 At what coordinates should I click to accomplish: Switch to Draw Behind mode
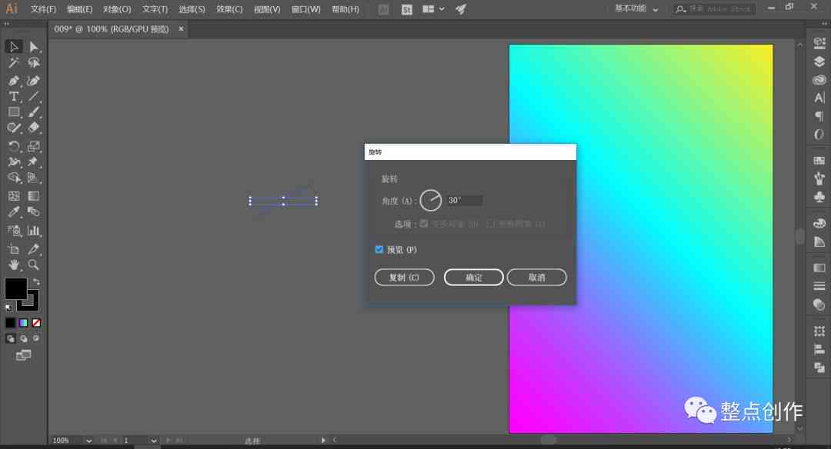23,339
